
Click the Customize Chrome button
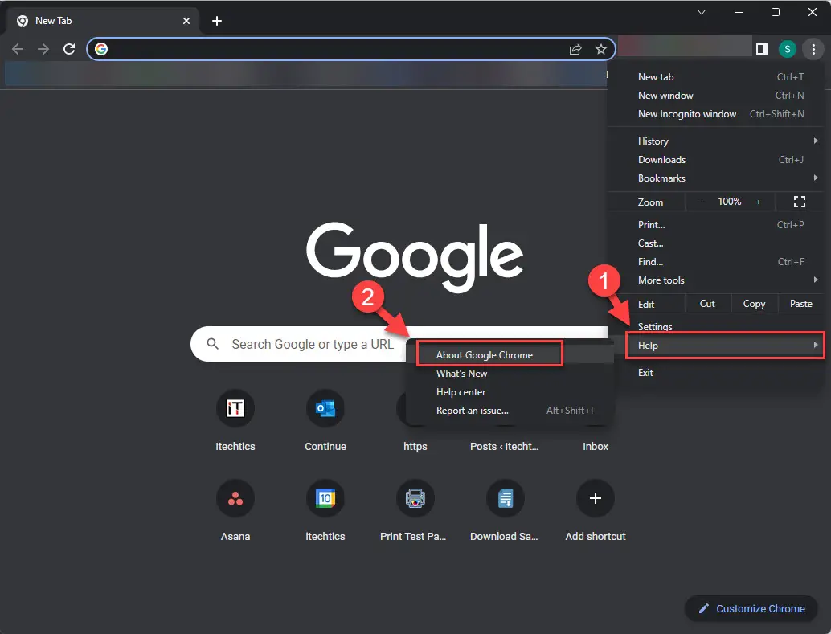[751, 608]
